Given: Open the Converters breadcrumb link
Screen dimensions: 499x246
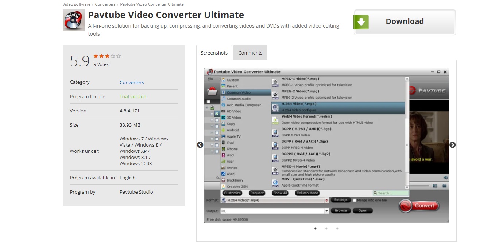Looking at the screenshot, I should coord(105,4).
